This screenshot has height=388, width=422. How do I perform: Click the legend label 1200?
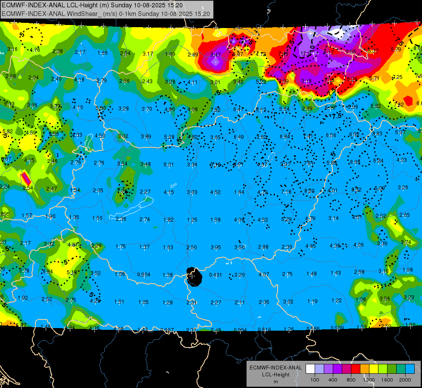click(x=369, y=380)
